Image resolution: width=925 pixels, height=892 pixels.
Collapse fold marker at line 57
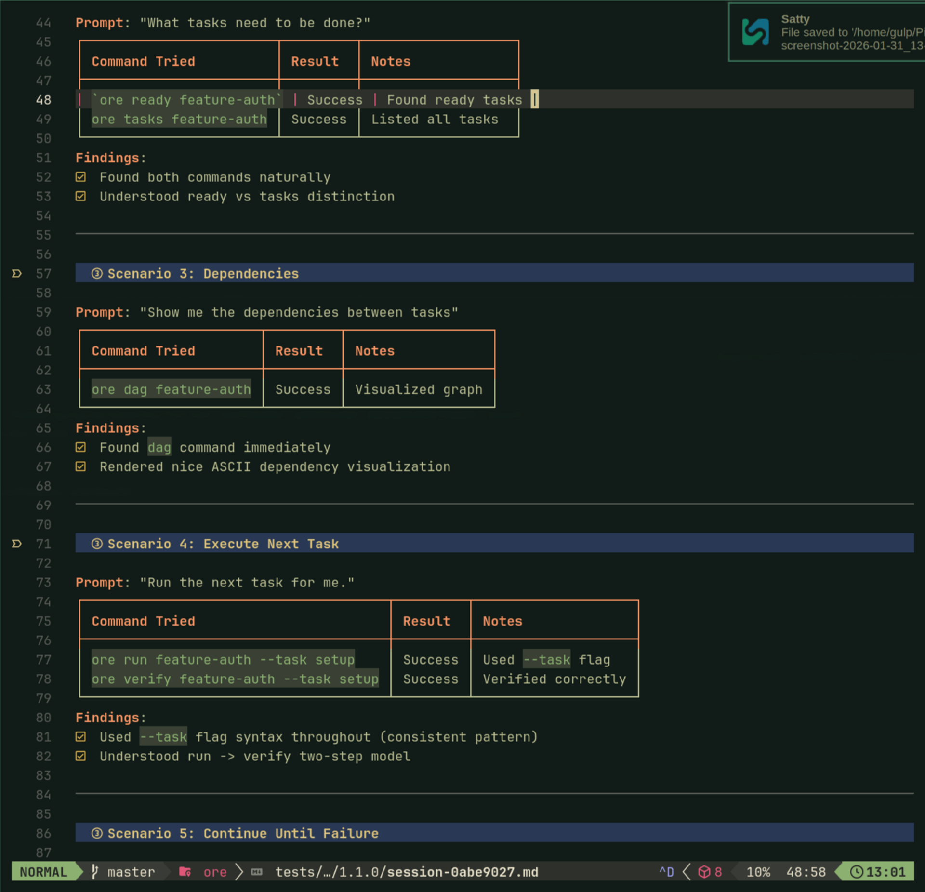click(16, 274)
